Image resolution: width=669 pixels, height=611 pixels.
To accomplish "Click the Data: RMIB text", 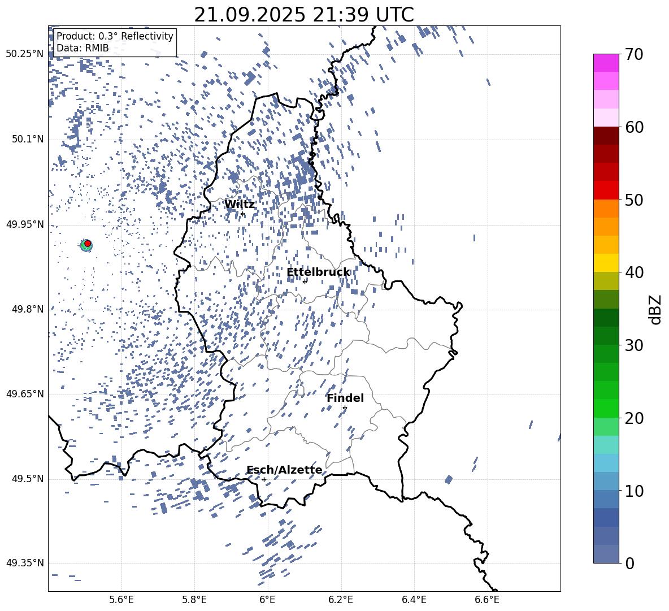I will point(82,48).
